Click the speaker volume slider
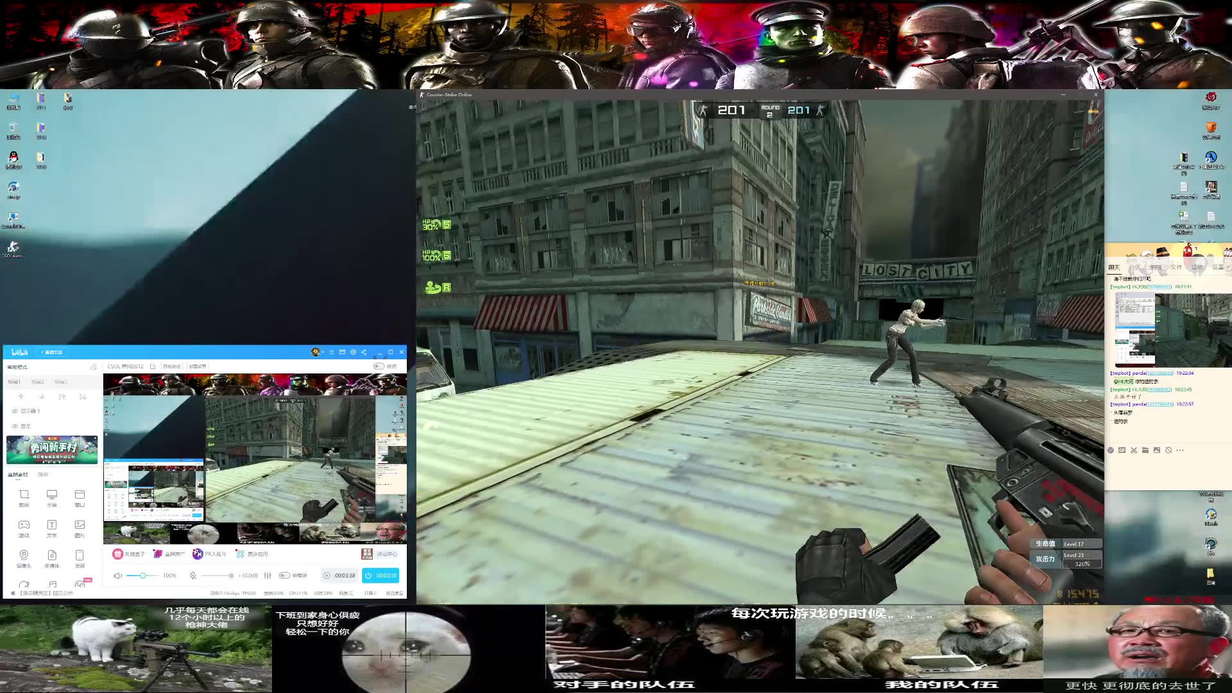 (x=143, y=576)
